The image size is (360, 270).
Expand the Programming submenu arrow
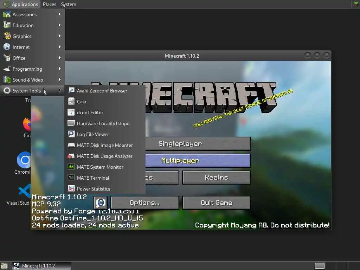coord(60,69)
